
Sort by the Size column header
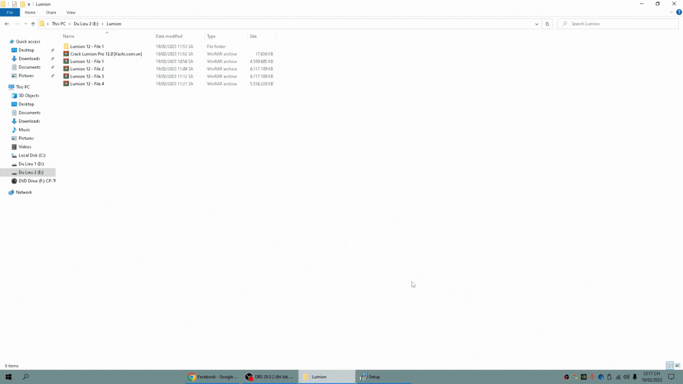coord(254,36)
